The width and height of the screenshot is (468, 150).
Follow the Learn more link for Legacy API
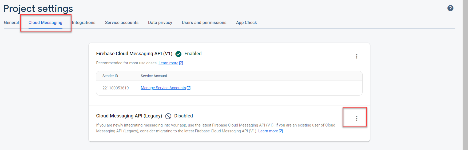tap(268, 131)
